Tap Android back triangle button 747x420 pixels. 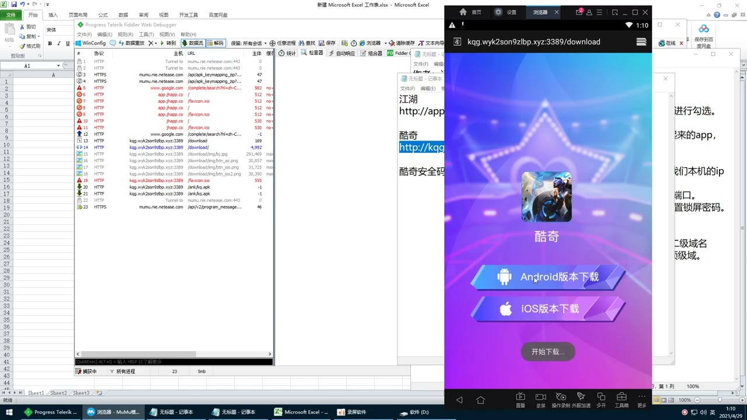click(459, 400)
